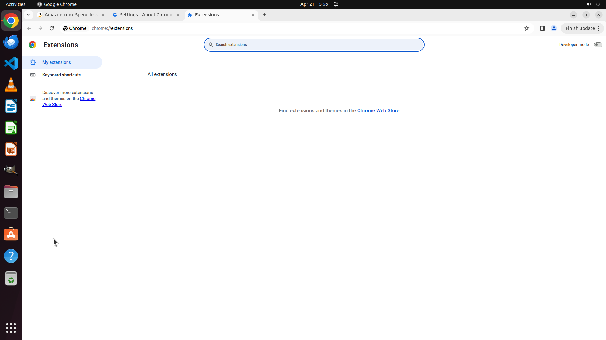This screenshot has width=606, height=340.
Task: Open a new tab with plus button
Action: (x=264, y=15)
